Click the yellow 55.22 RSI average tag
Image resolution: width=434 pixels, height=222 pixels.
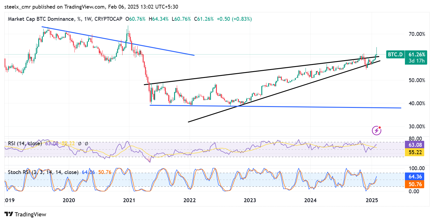click(x=414, y=152)
